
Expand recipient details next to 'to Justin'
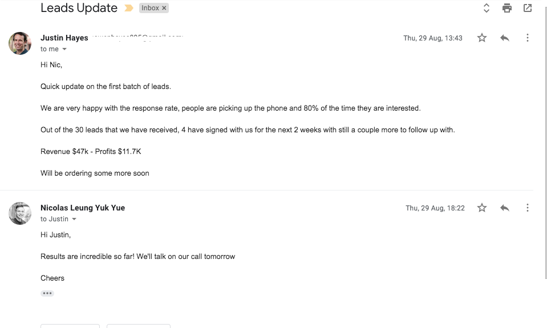pos(74,219)
